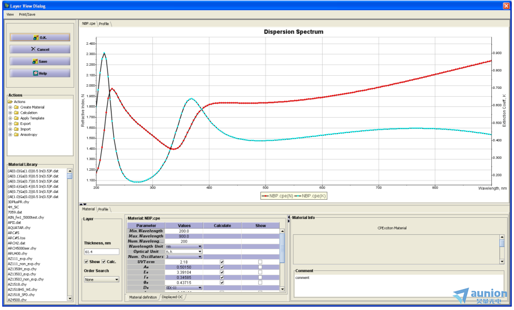Select AZ1518.chy in Material Library

tap(17, 285)
